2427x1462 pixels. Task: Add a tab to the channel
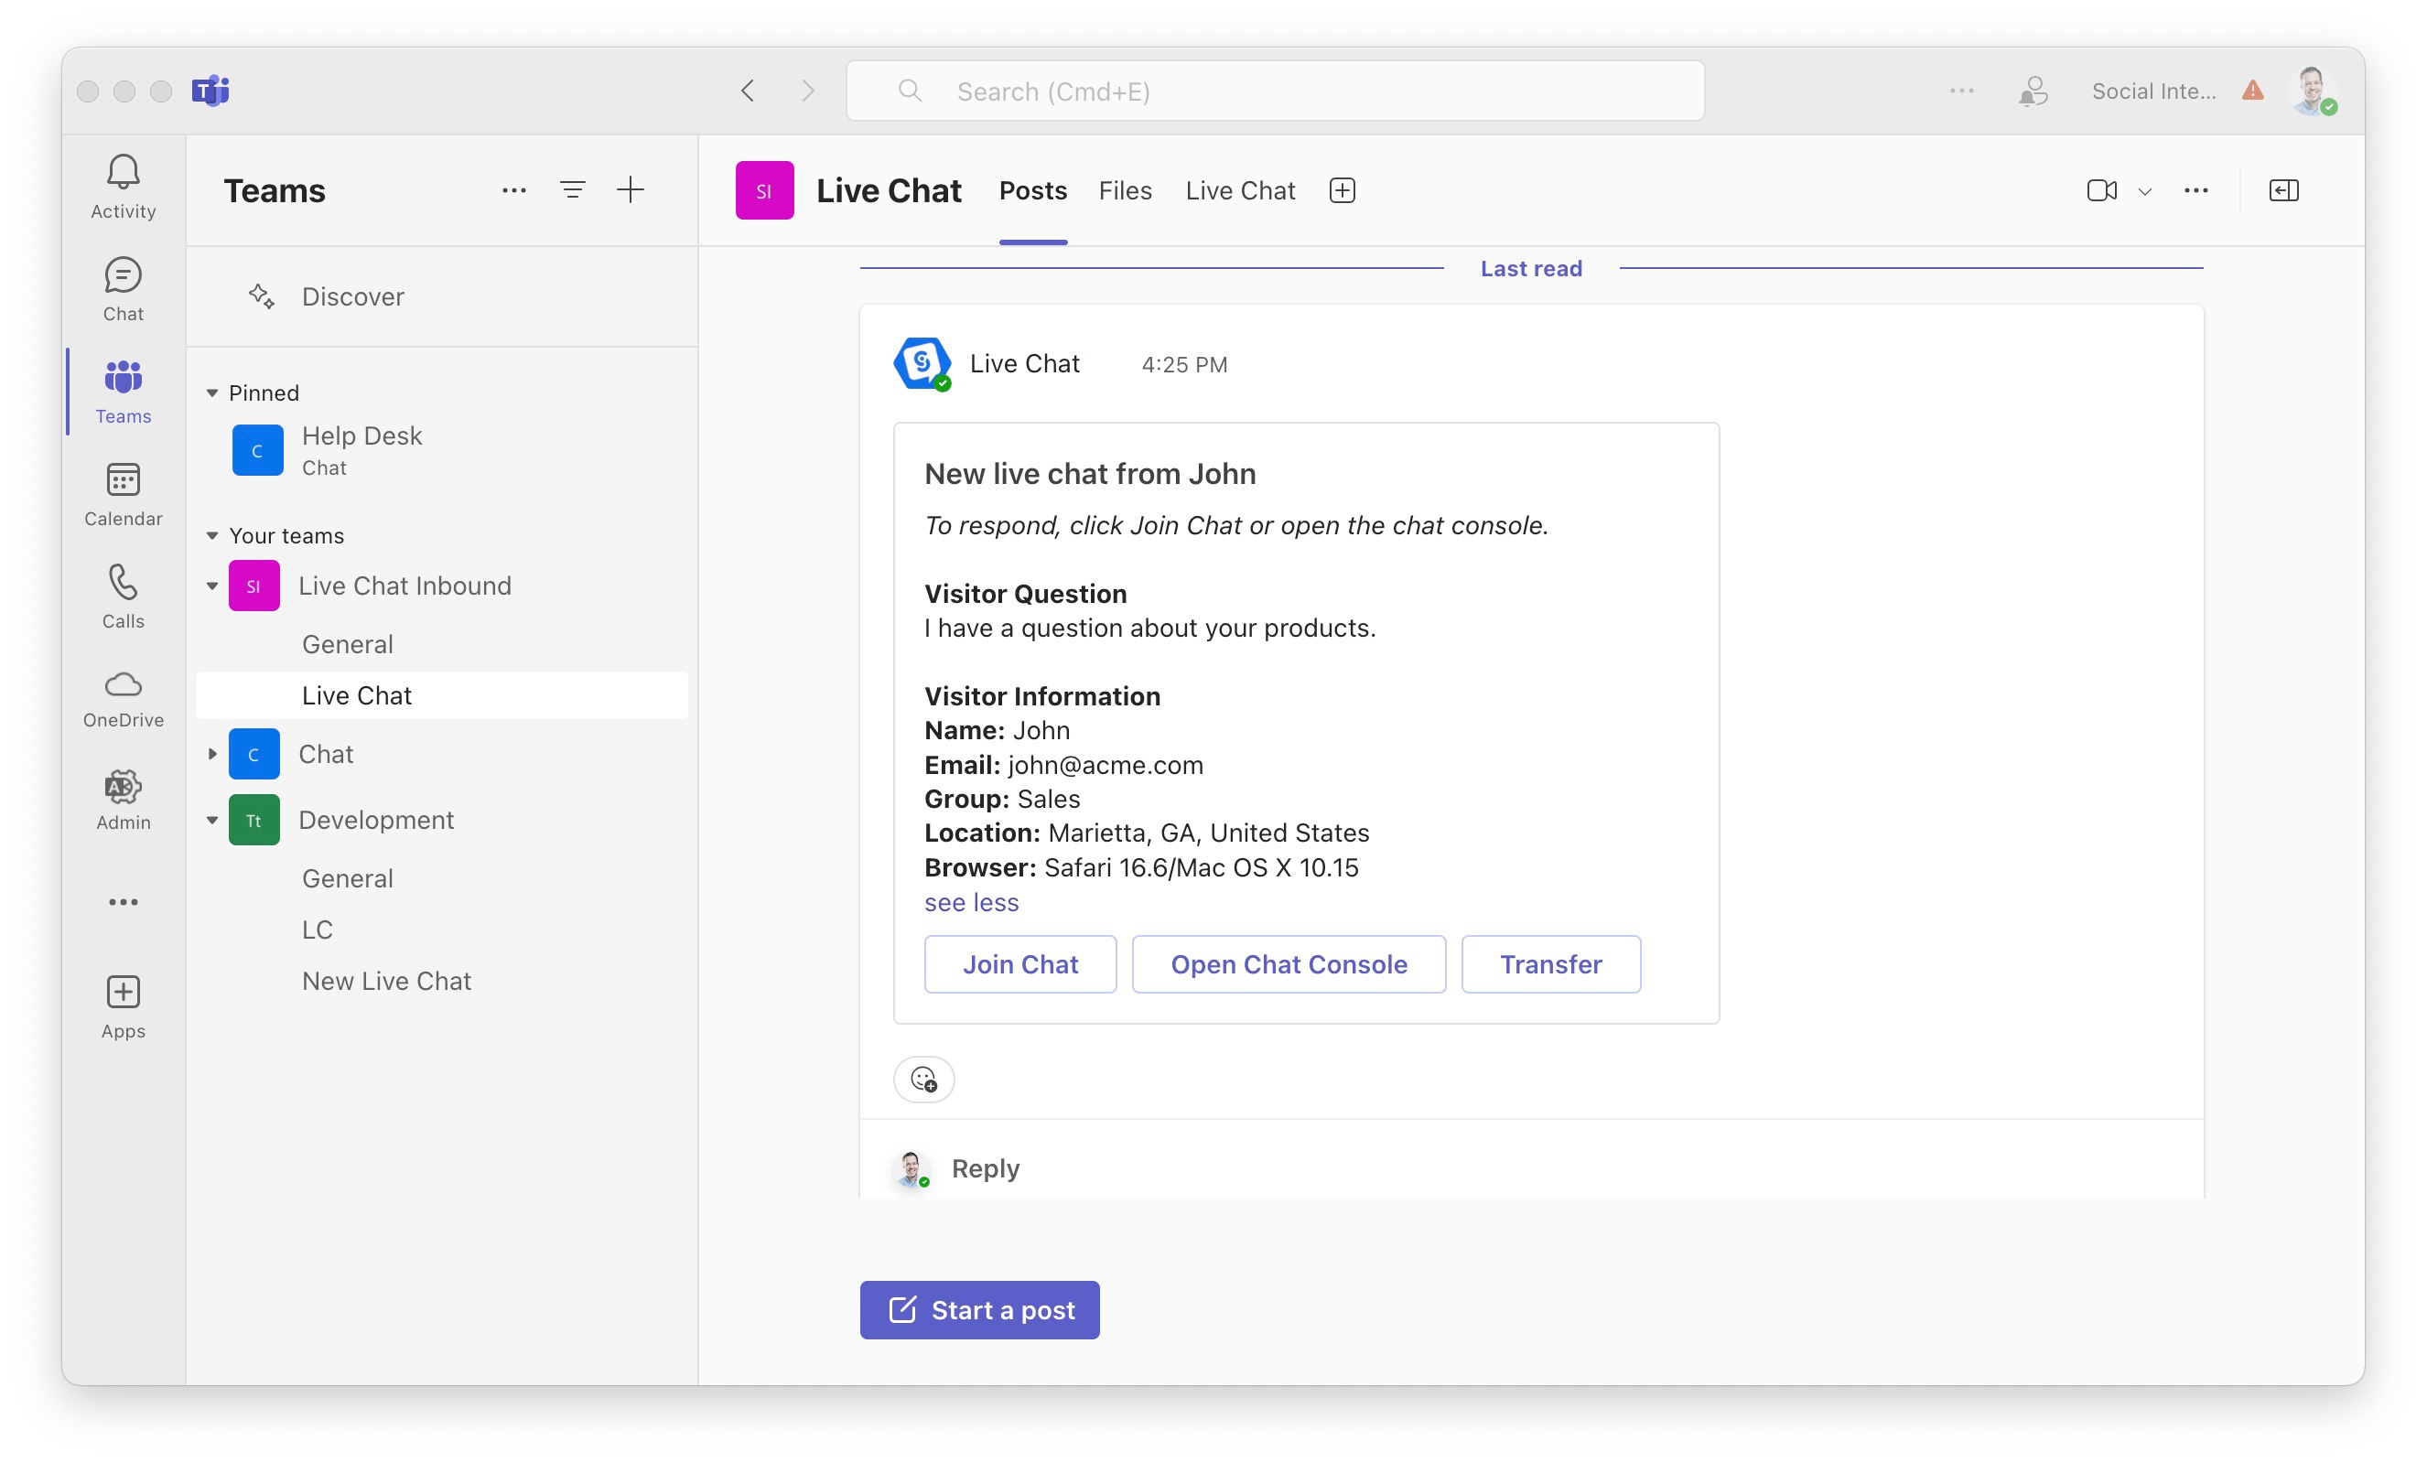(x=1343, y=190)
